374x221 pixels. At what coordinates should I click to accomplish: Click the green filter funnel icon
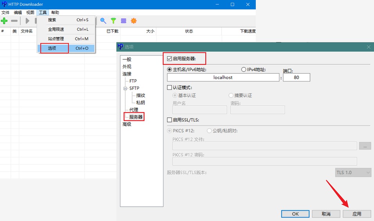click(x=113, y=21)
